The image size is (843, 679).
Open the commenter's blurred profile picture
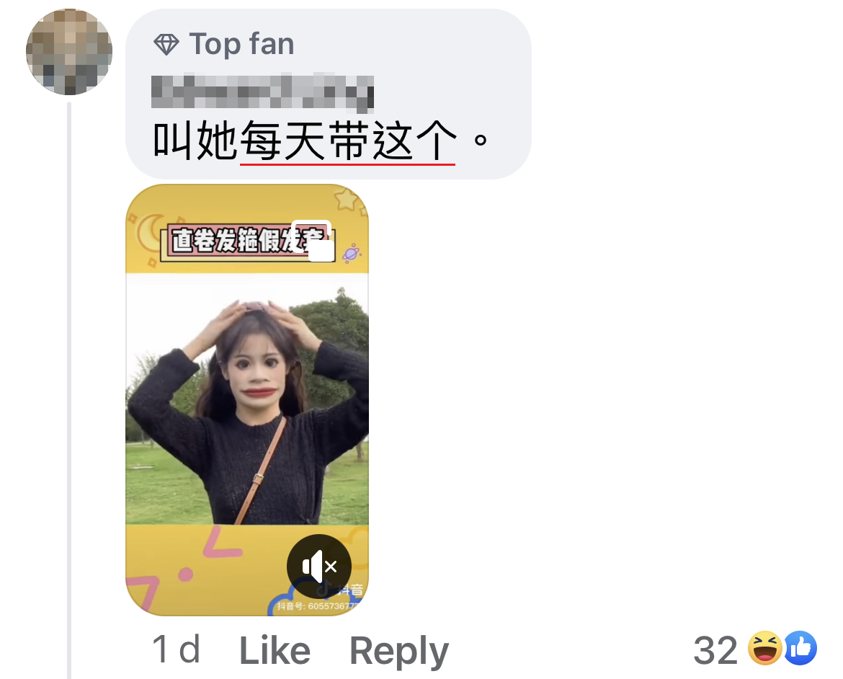pos(69,52)
